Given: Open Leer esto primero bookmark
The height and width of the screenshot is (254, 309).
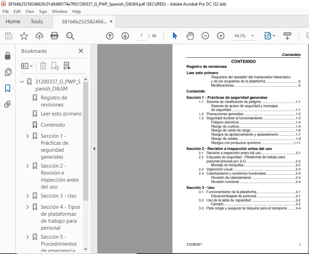Looking at the screenshot, I should [61, 114].
